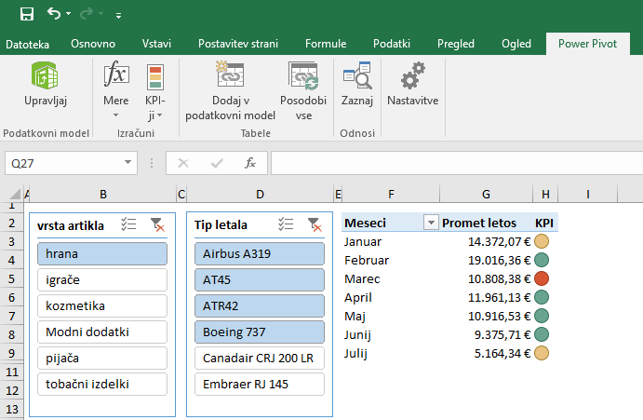The height and width of the screenshot is (420, 643).
Task: Click into the formula bar
Action: coord(456,163)
